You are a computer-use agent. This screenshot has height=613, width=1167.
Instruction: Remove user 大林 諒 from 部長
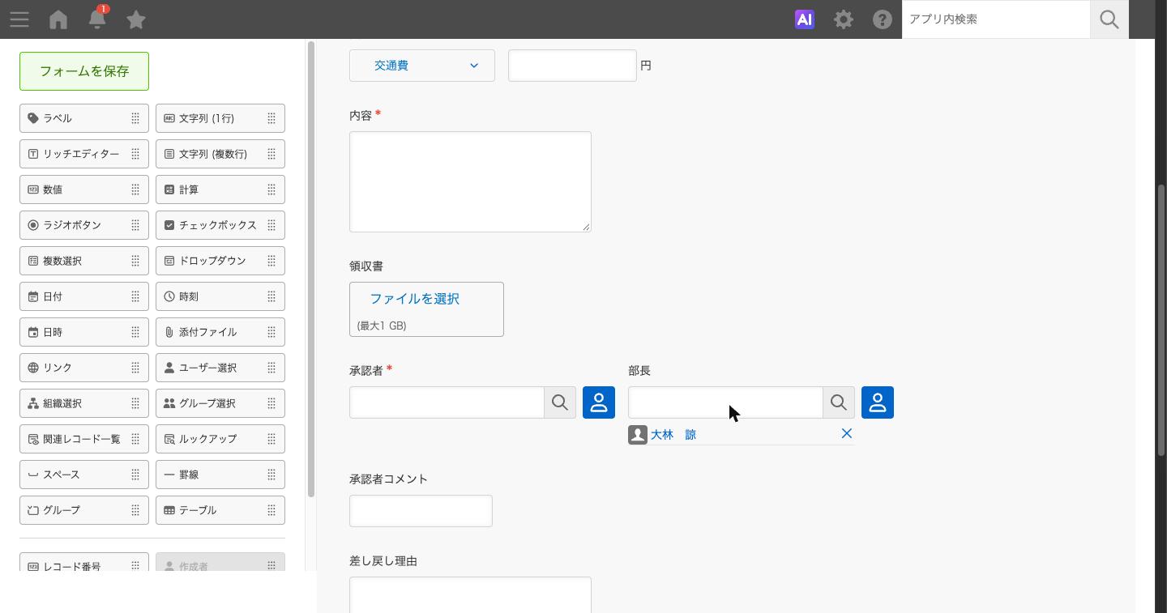[847, 434]
